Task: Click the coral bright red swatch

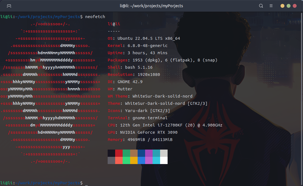Action: coord(119,160)
